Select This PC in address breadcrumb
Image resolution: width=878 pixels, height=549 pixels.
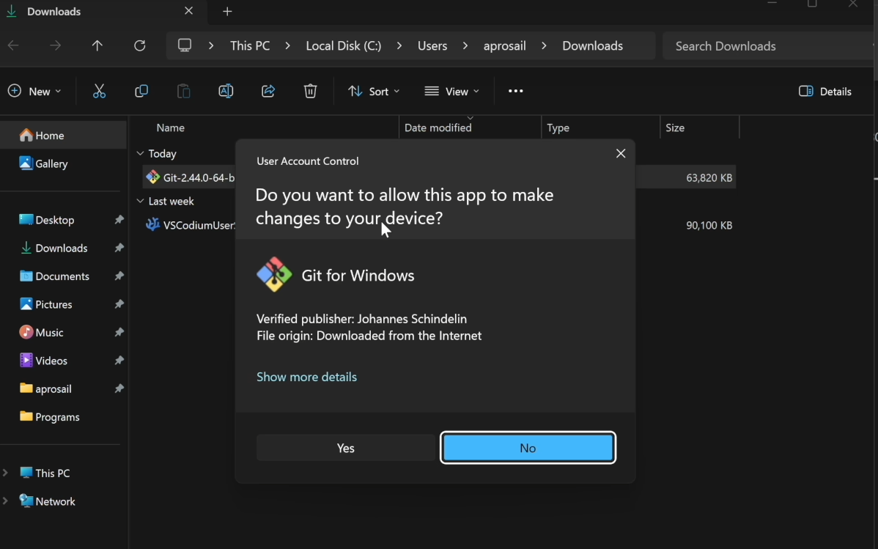click(x=250, y=46)
